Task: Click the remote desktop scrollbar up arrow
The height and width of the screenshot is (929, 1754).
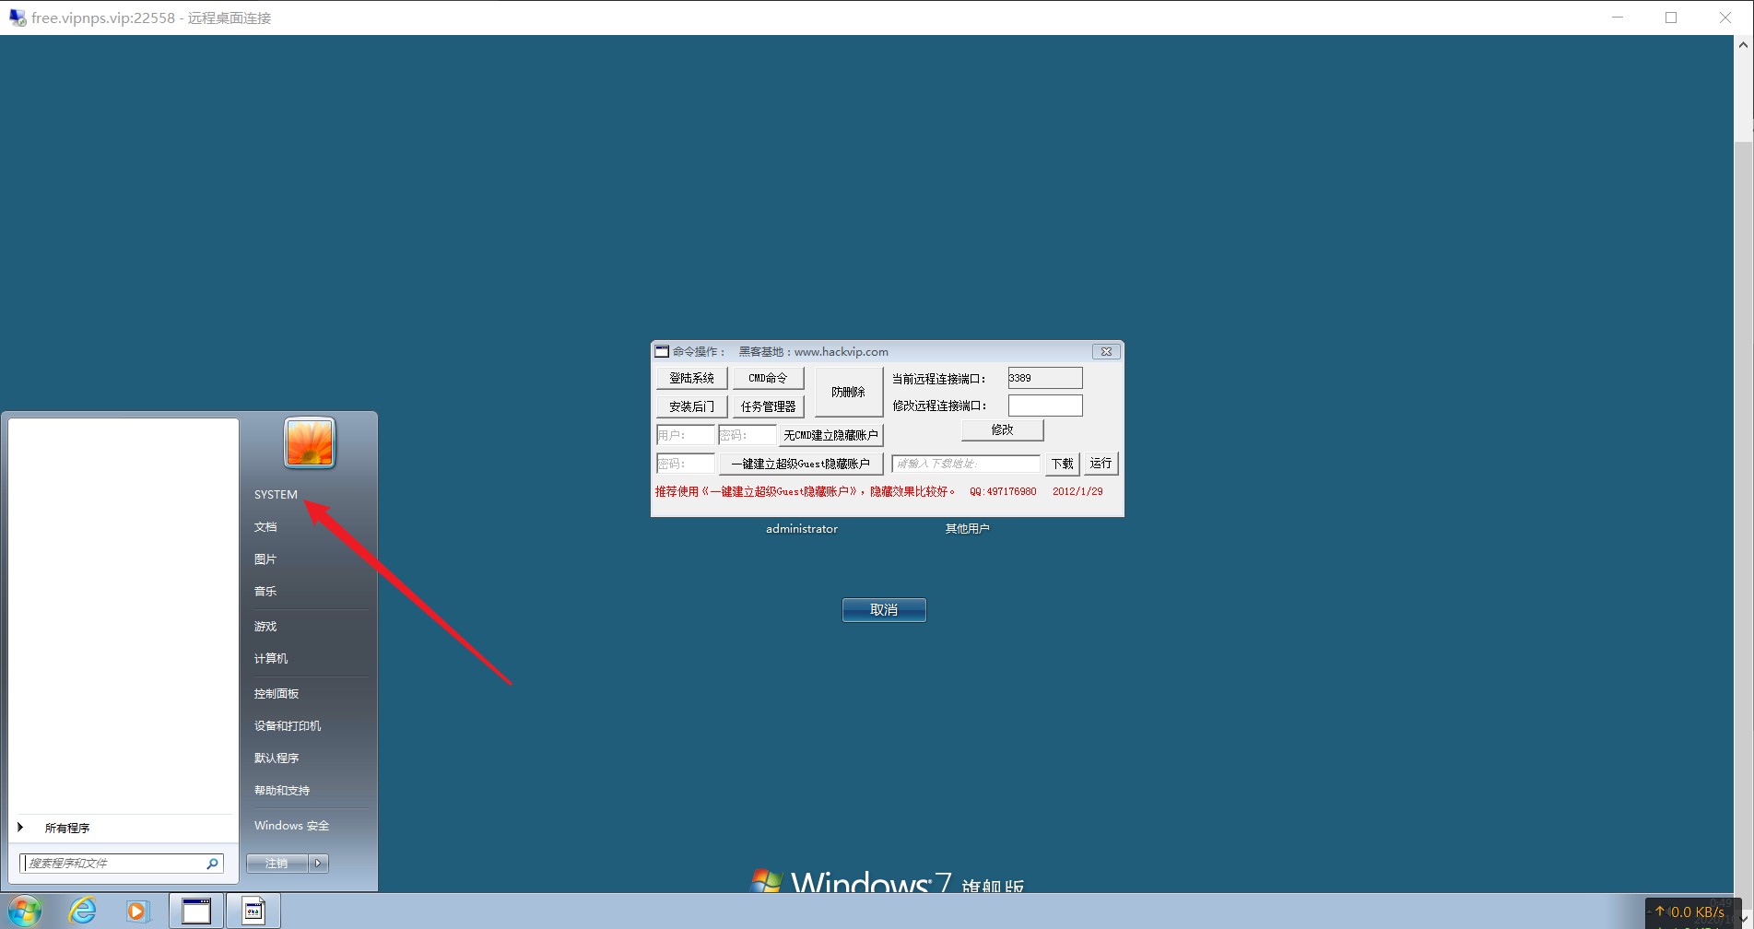Action: pos(1744,43)
